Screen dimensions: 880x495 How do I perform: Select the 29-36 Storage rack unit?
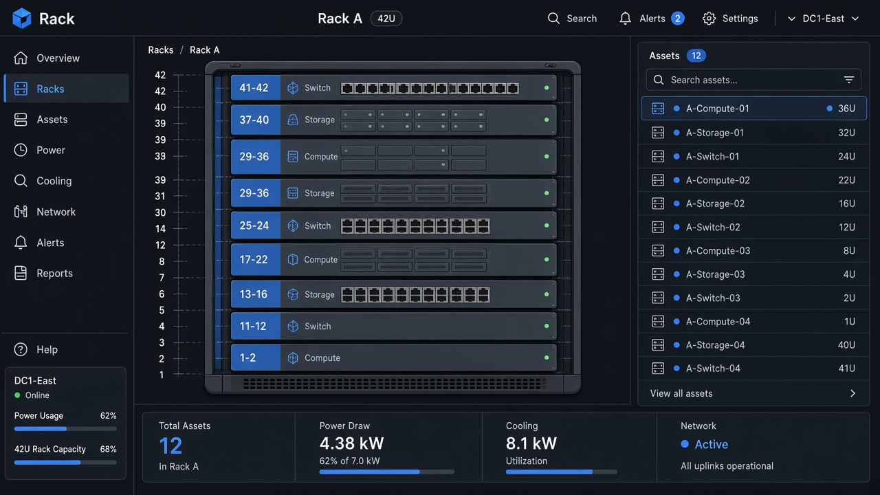[x=393, y=193]
